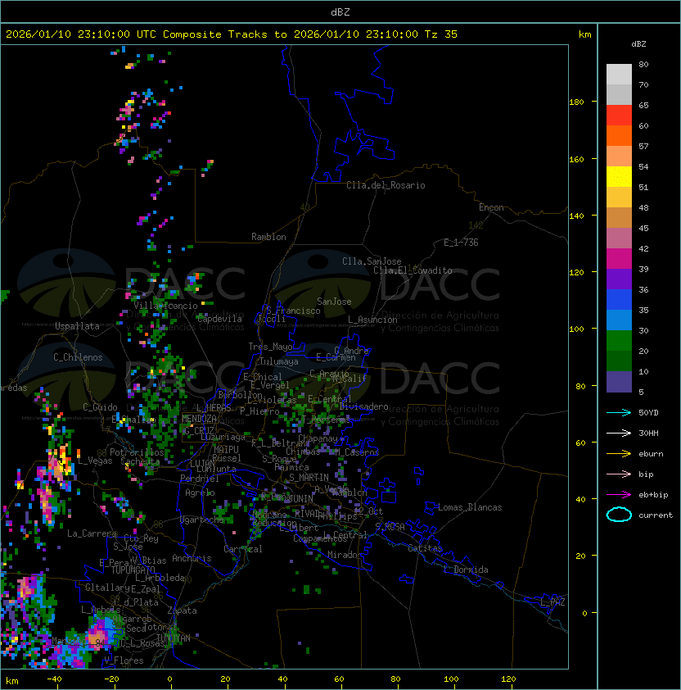Viewport: 681px width, 690px height.
Task: Click the Agrelo map label
Action: coord(200,493)
